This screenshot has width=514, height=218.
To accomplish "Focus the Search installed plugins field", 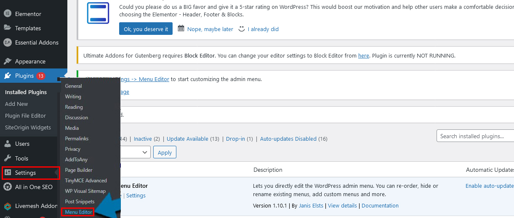I will pyautogui.click(x=475, y=136).
